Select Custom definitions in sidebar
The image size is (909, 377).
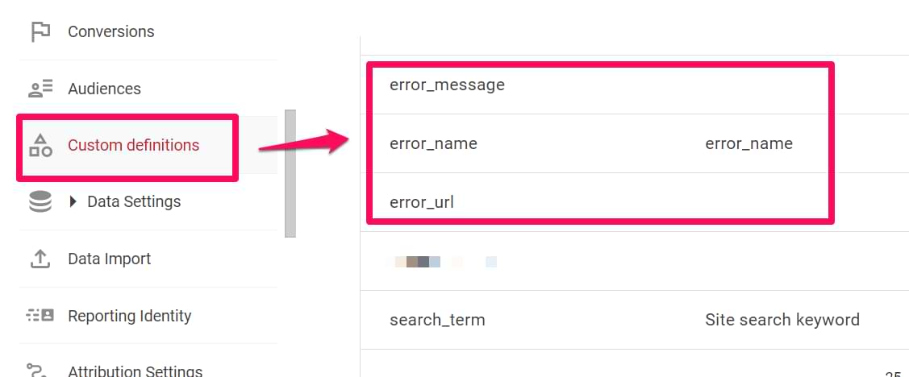click(133, 146)
